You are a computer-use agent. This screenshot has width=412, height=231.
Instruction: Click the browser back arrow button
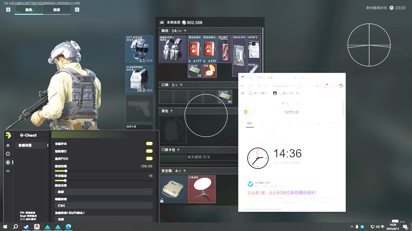(243, 86)
